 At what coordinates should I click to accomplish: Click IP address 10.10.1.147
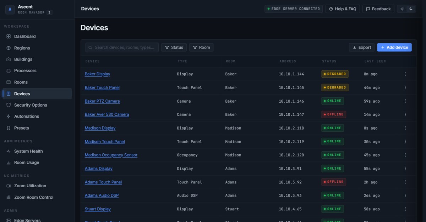(x=291, y=115)
